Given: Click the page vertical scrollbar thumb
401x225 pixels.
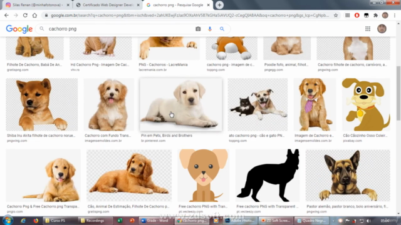Looking at the screenshot, I should pos(398,93).
